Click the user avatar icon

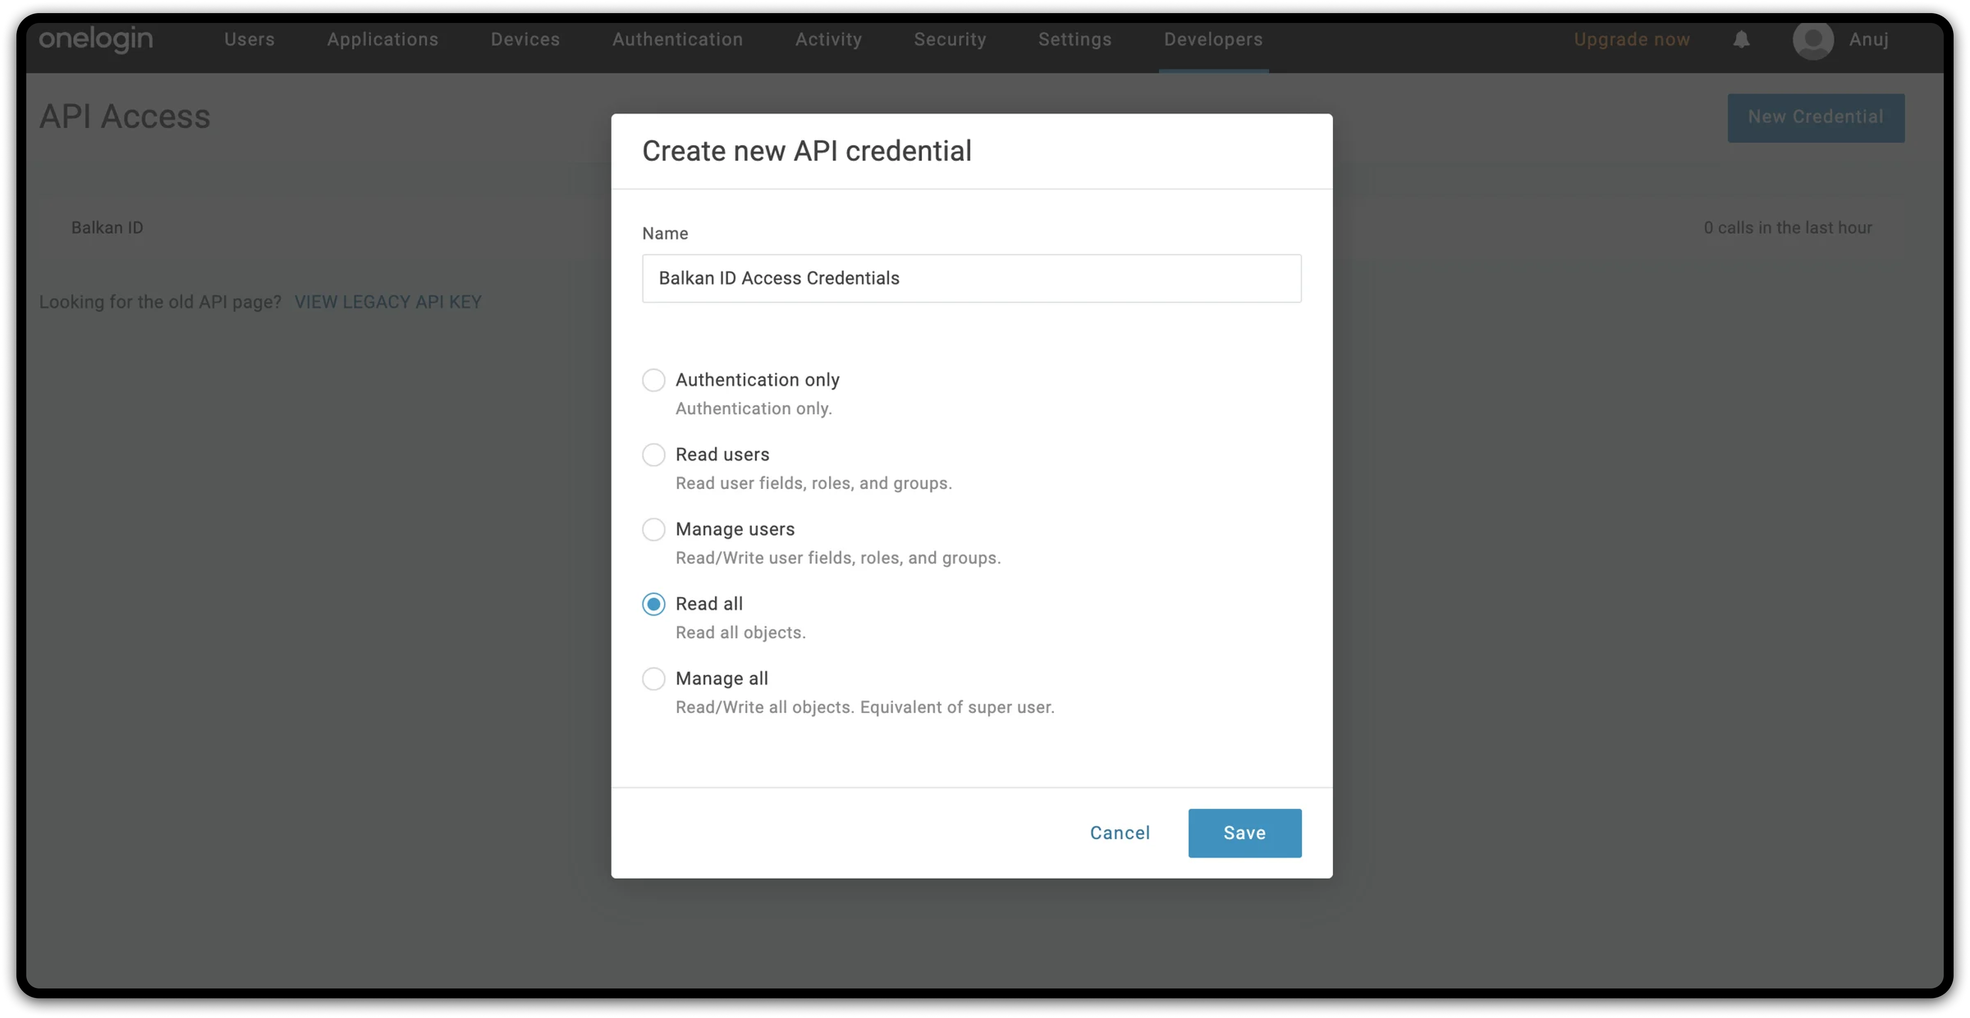coord(1812,40)
